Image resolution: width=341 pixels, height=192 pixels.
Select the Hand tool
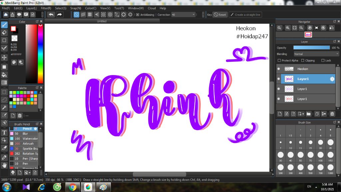(4, 165)
